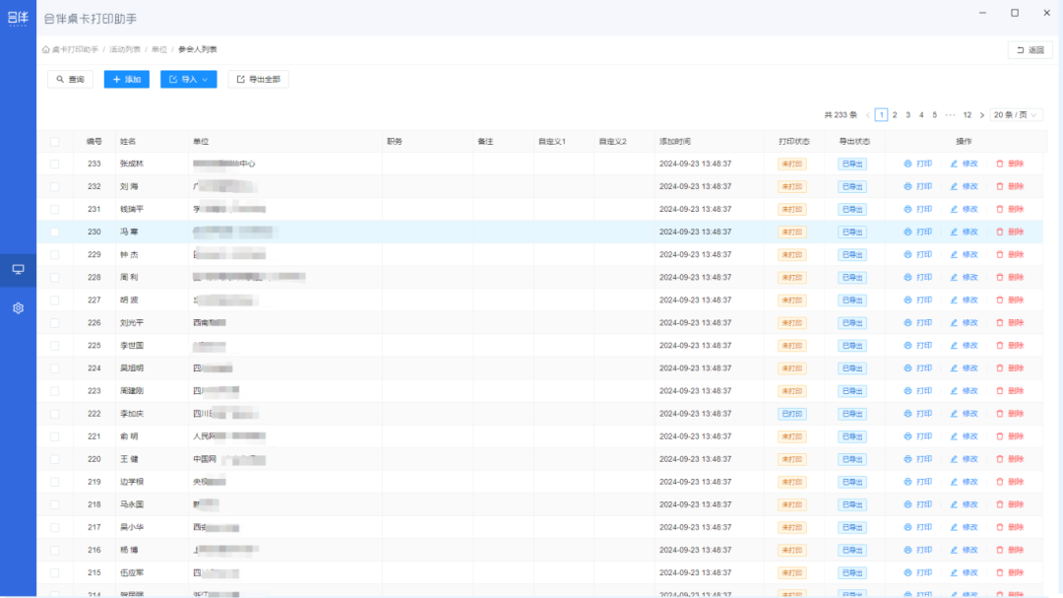Open 活动列表 breadcrumb link
This screenshot has width=1063, height=598.
[x=125, y=49]
